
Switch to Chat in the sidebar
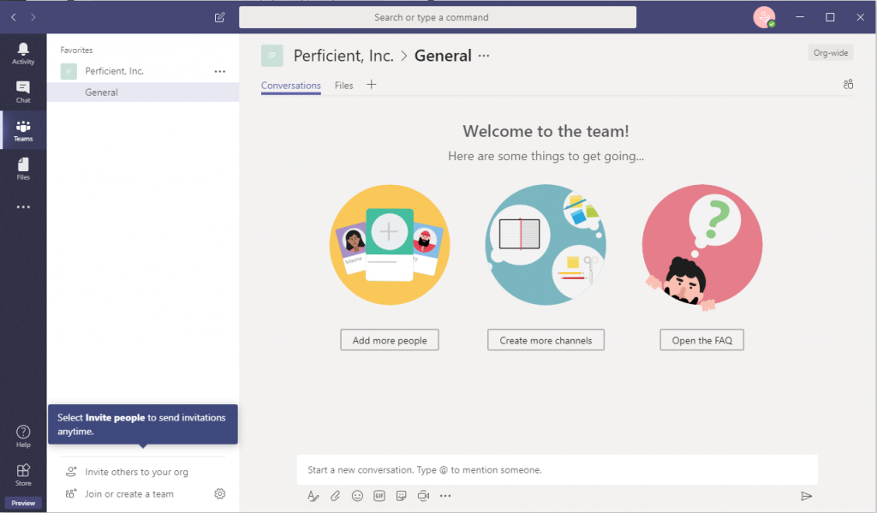tap(23, 92)
